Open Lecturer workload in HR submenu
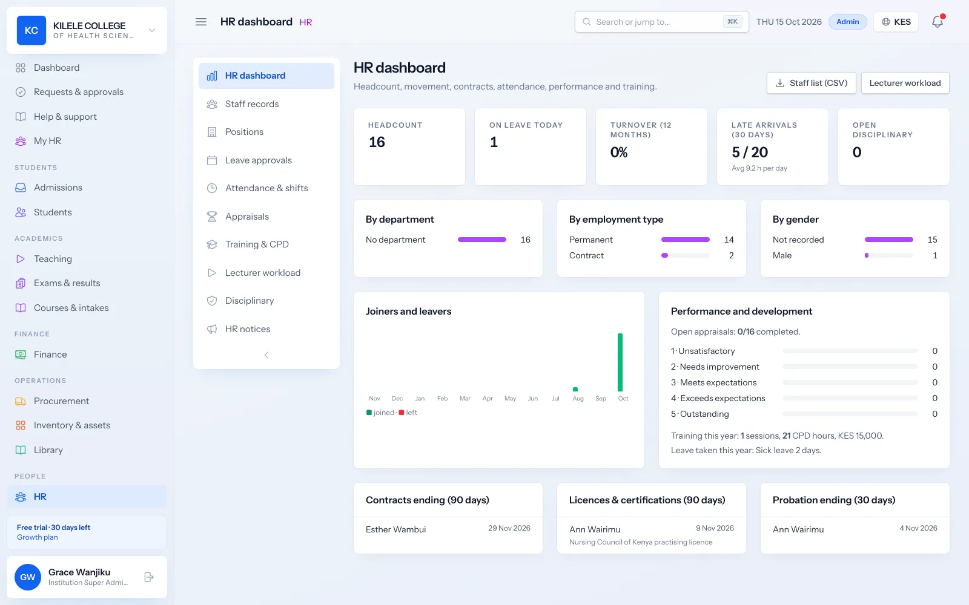 point(266,273)
